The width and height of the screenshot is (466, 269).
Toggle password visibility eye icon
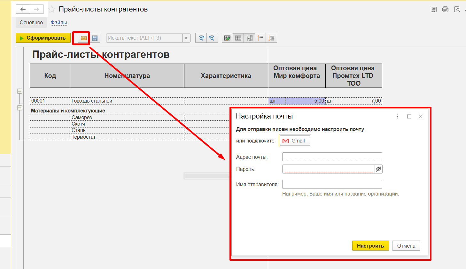pyautogui.click(x=378, y=169)
